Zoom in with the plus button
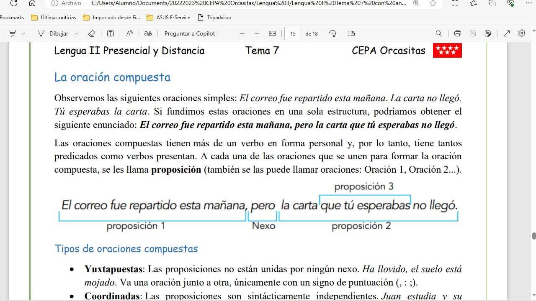The width and height of the screenshot is (536, 301). pos(257,33)
